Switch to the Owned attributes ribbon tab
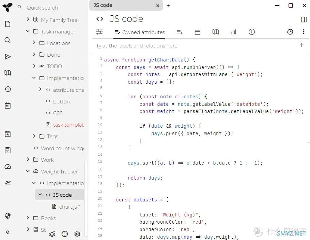 [140, 32]
